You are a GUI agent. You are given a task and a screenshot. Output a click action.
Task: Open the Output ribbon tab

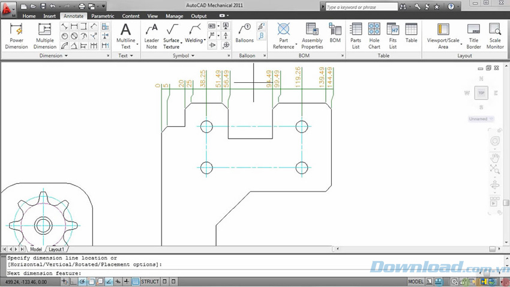[x=199, y=16]
